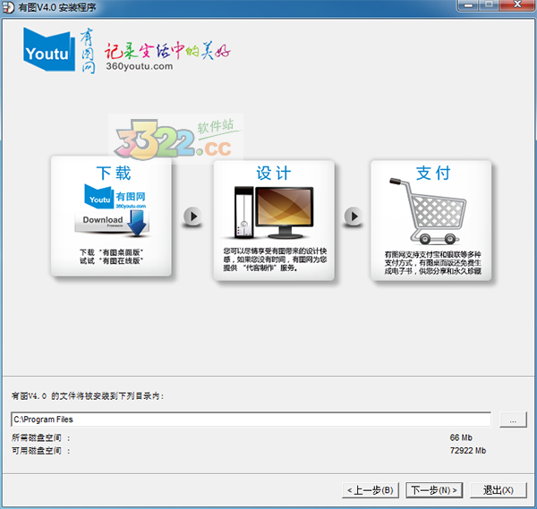The height and width of the screenshot is (509, 537).
Task: Click the 设计 design card
Action: pos(274,220)
